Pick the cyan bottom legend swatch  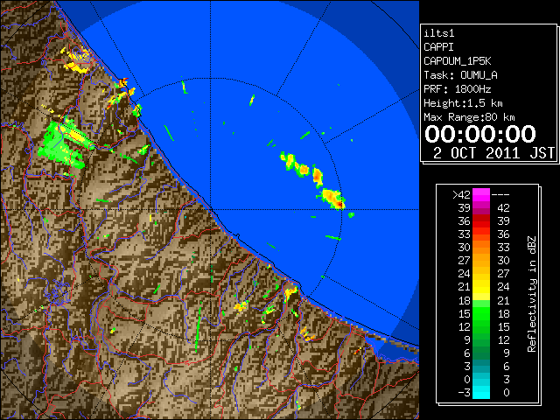pyautogui.click(x=481, y=393)
